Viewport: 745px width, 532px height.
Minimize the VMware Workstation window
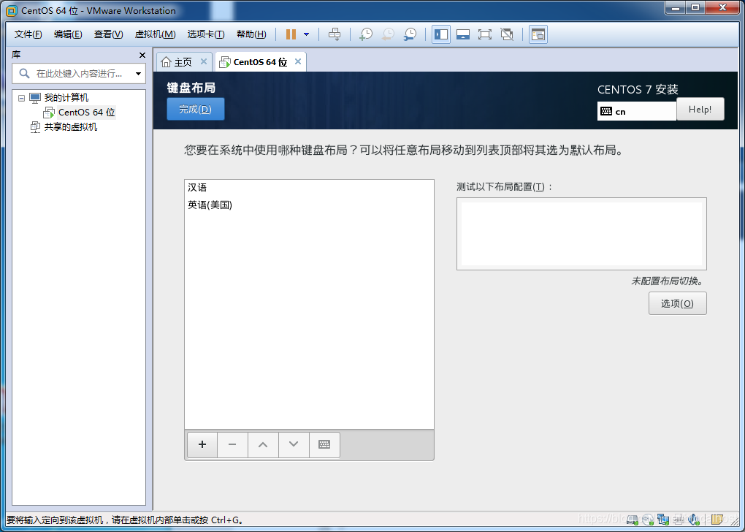675,7
